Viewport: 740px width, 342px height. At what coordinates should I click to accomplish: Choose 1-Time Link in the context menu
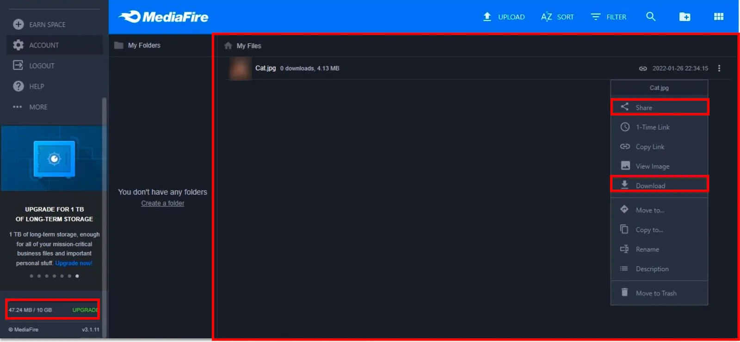660,127
